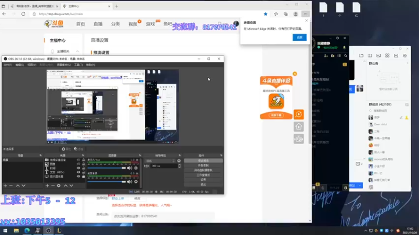The image size is (419, 235).
Task: Adjust 麦克风/Aux volume slider
Action: [x=107, y=168]
